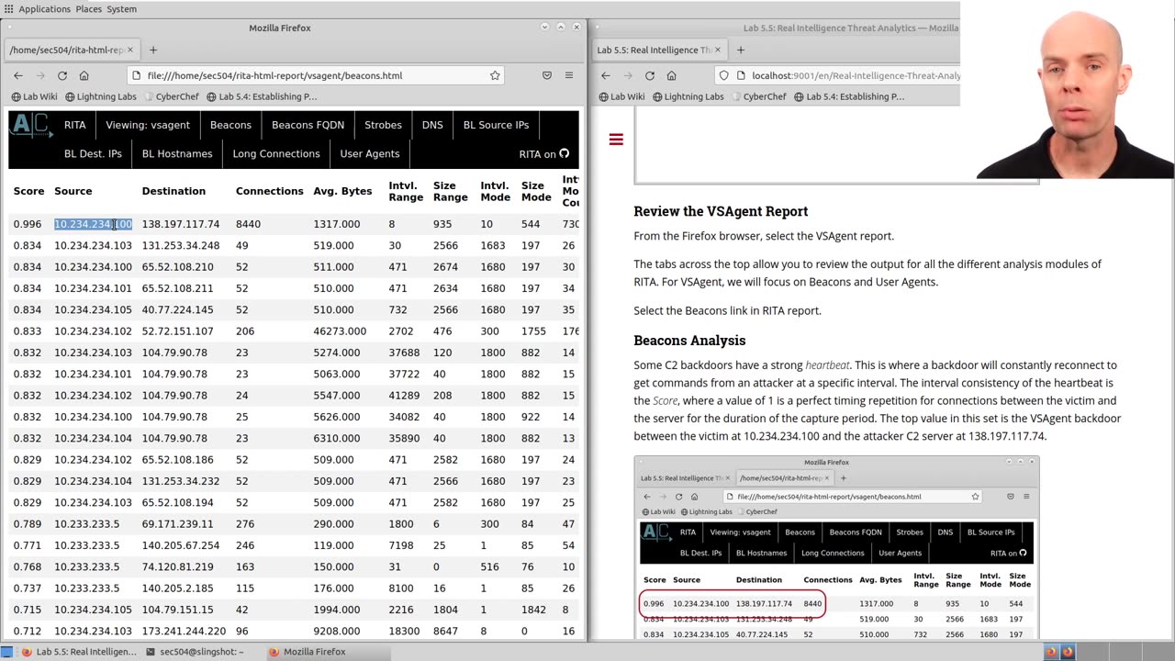Open the Firefox application menu in the RITA window

point(569,75)
